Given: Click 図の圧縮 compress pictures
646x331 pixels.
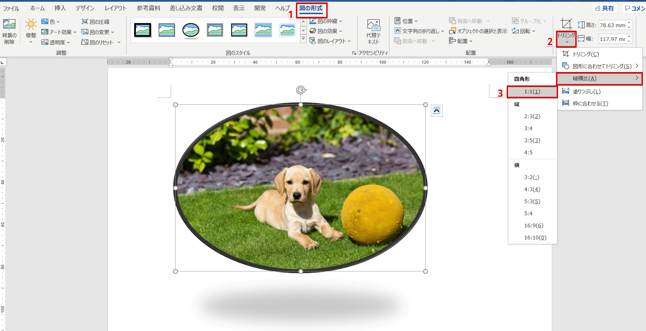Looking at the screenshot, I should click(x=96, y=22).
